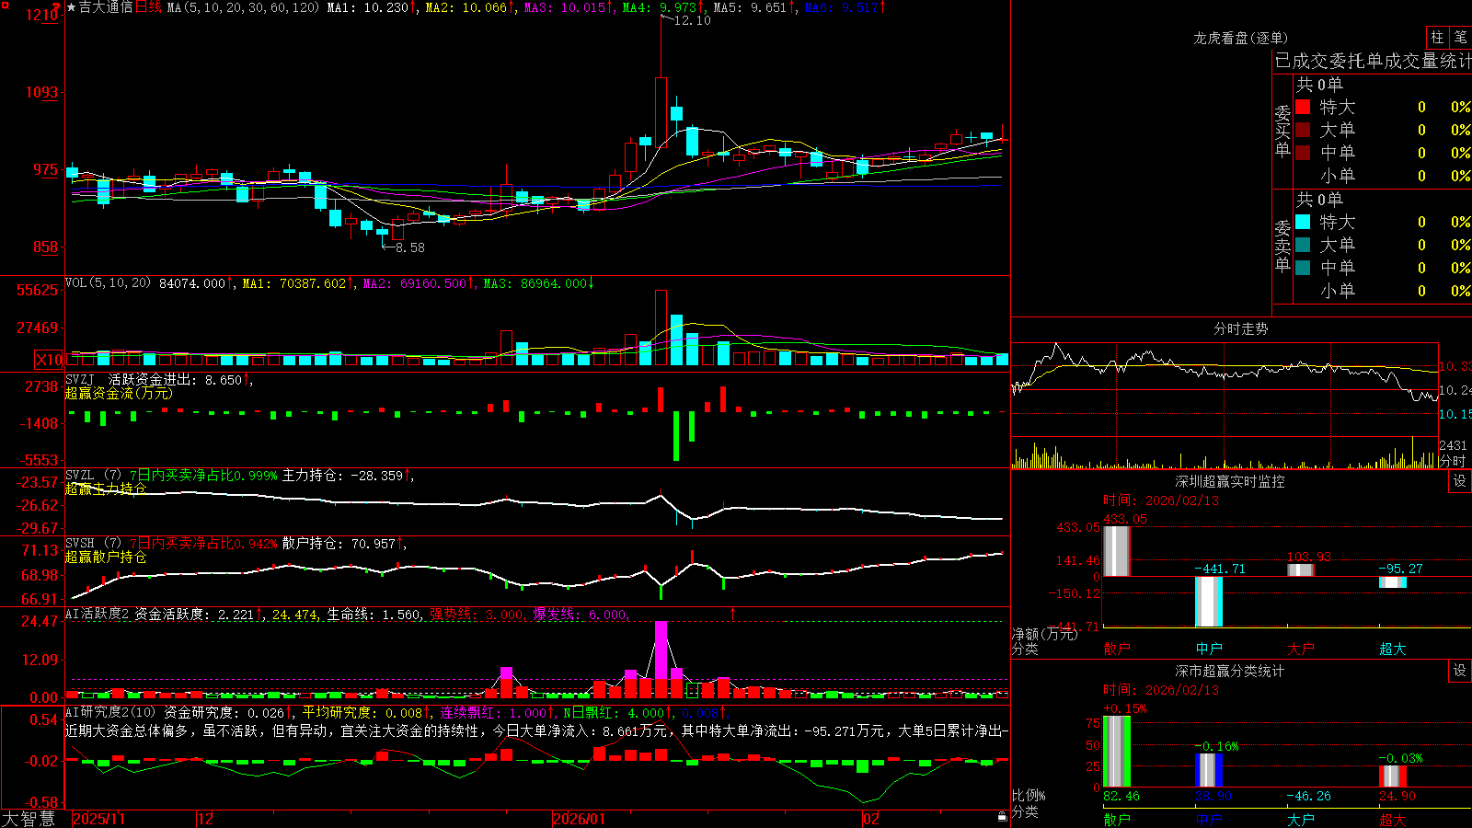
Task: Open 设 settings for 深市超赢分类统计
Action: [x=1460, y=671]
